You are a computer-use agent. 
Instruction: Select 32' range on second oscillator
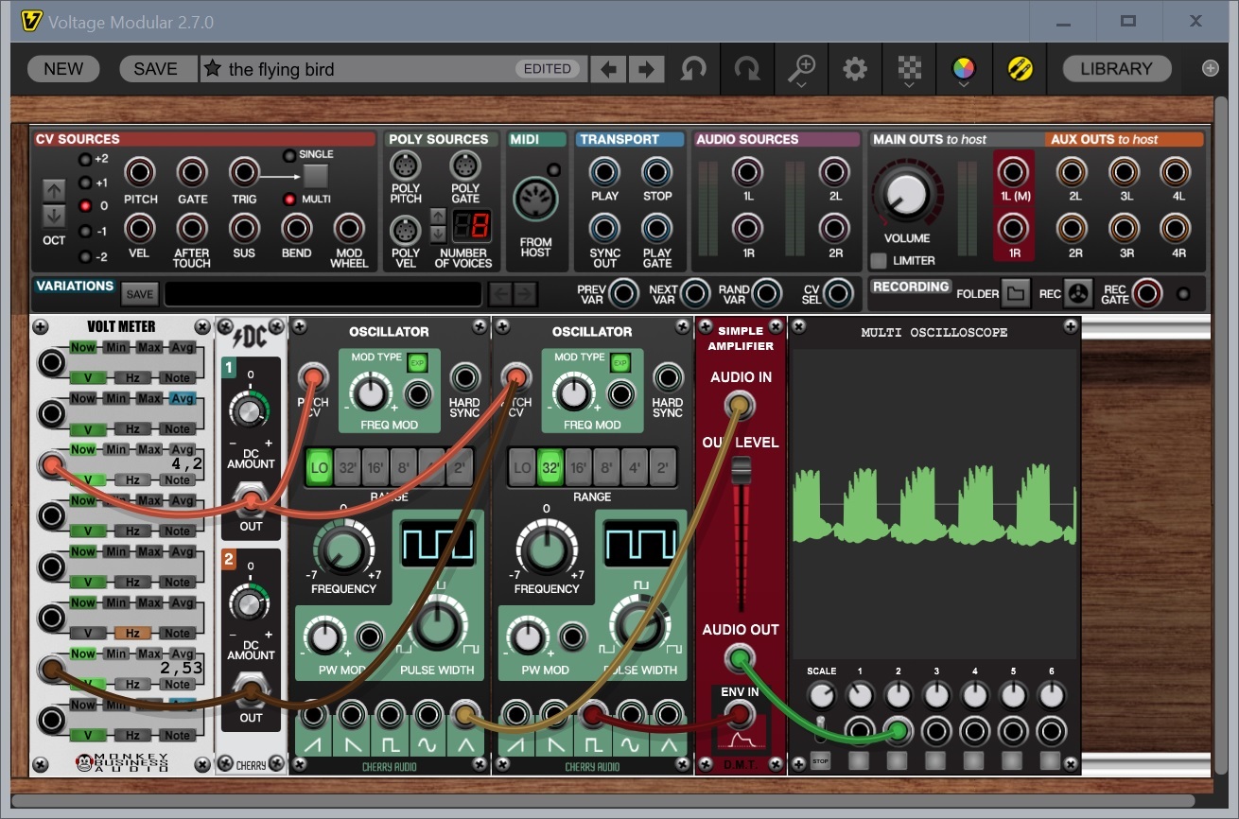[x=550, y=468]
